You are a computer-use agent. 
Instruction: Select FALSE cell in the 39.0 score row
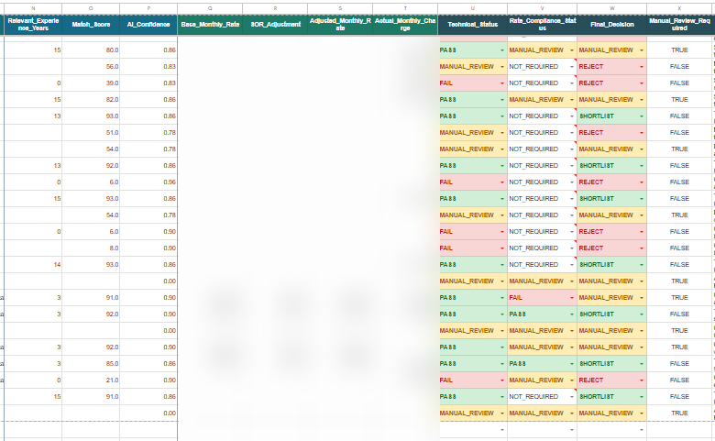pyautogui.click(x=679, y=83)
